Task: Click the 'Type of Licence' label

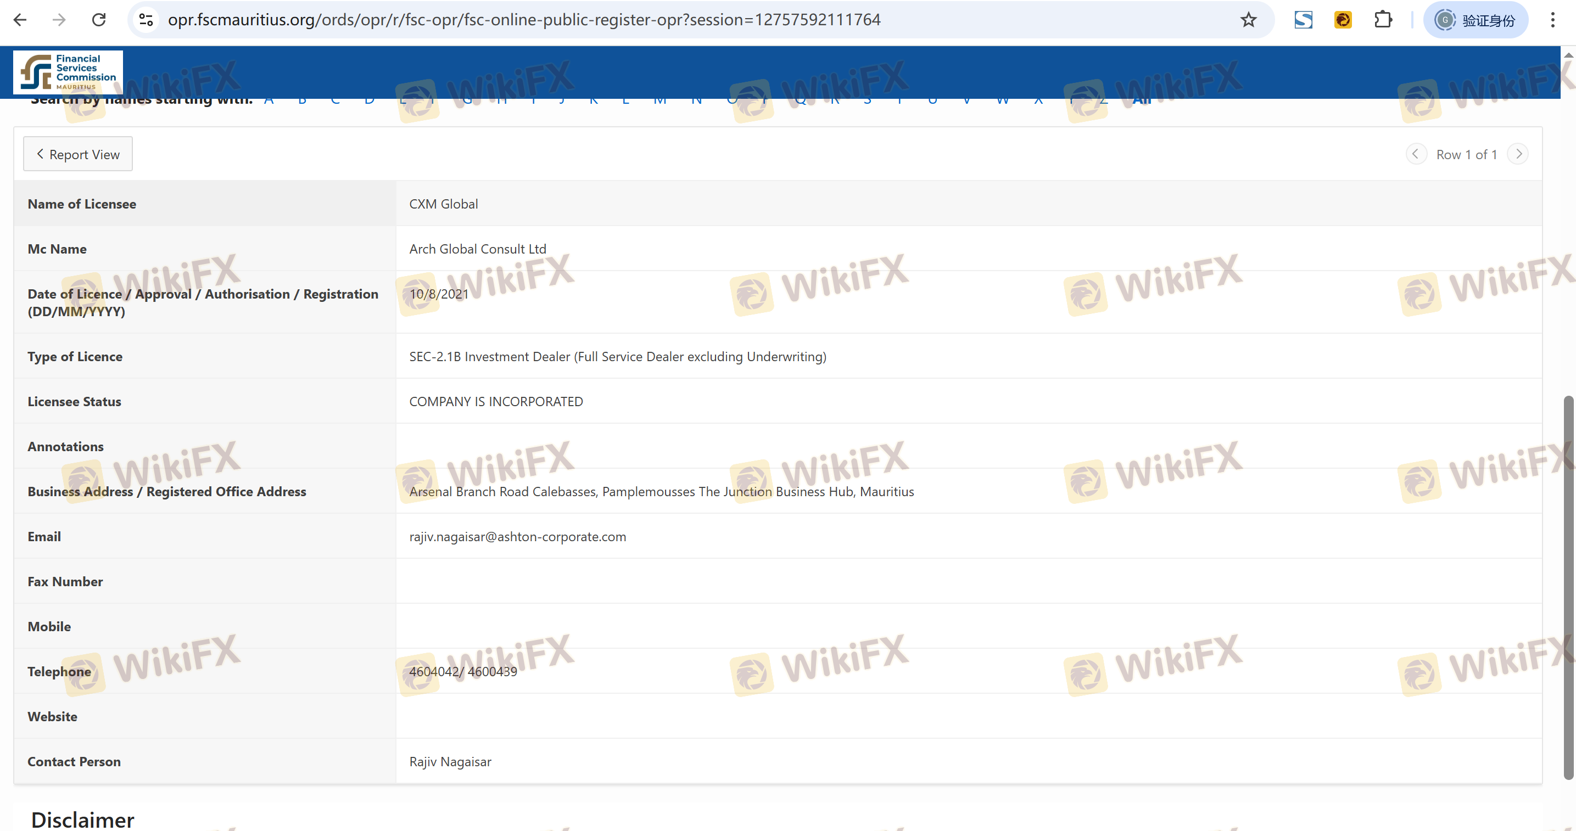Action: pyautogui.click(x=75, y=357)
